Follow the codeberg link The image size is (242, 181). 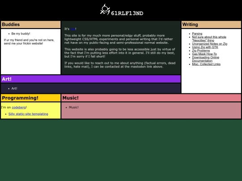point(19,107)
